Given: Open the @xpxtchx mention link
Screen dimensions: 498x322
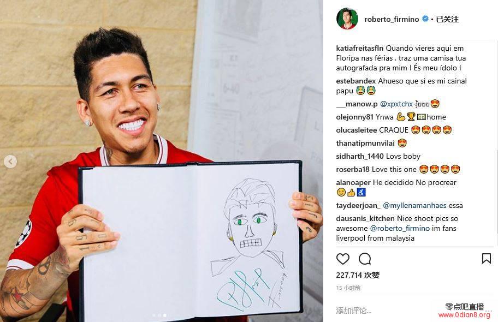Looking at the screenshot, I should click(x=396, y=104).
